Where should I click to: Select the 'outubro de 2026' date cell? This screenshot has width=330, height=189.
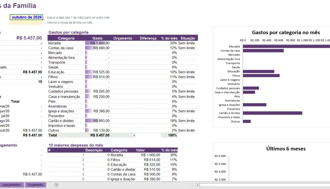[26, 17]
